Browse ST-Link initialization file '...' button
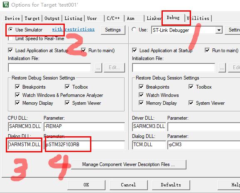Image resolution: width=240 pixels, height=193 pixels. point(222,68)
